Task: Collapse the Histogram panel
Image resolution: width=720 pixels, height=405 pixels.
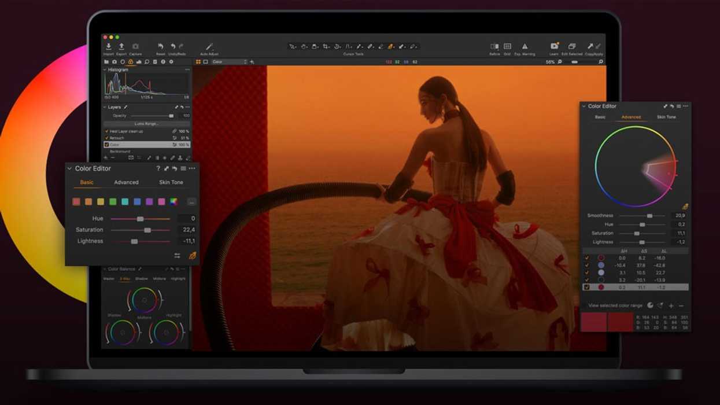Action: (x=105, y=70)
